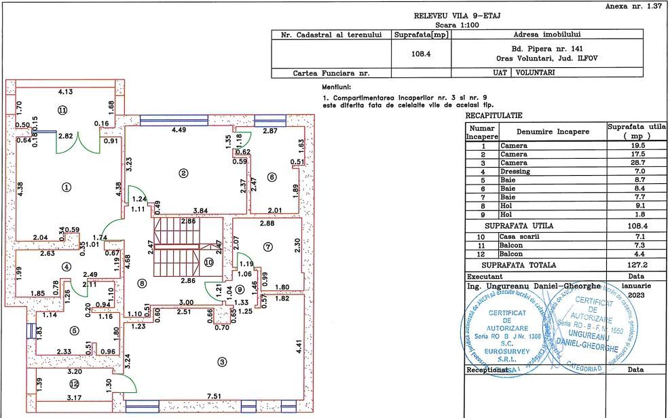The image size is (670, 418).
Task: Click the 'Adresa imobilului' header cell
Action: tap(547, 35)
